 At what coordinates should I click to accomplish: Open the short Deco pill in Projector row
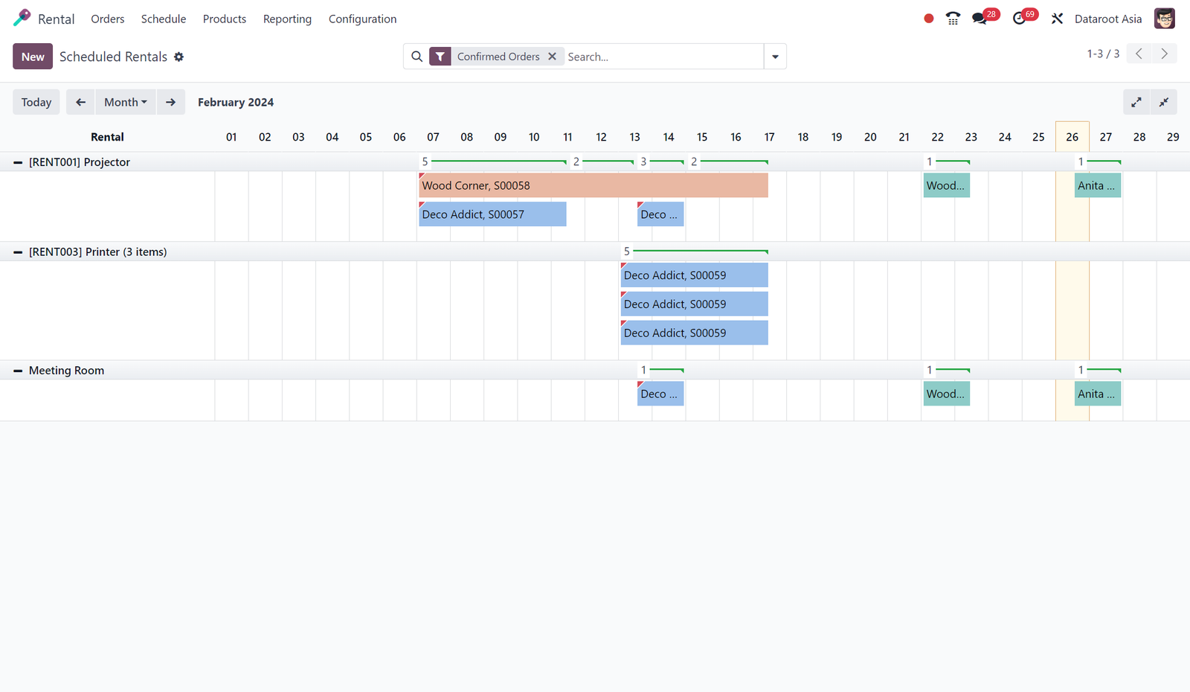[x=660, y=214]
